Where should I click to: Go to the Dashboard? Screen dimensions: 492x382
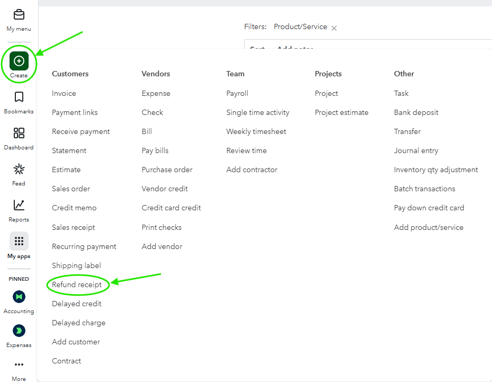(19, 138)
